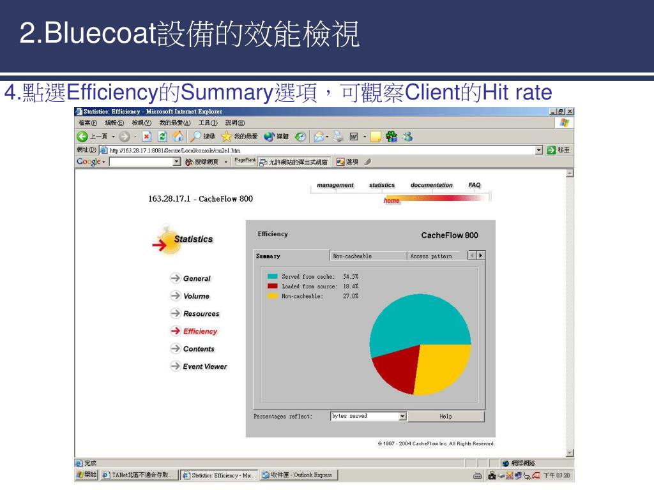Open the Contents statistics link
The width and height of the screenshot is (654, 490).
[x=192, y=349]
